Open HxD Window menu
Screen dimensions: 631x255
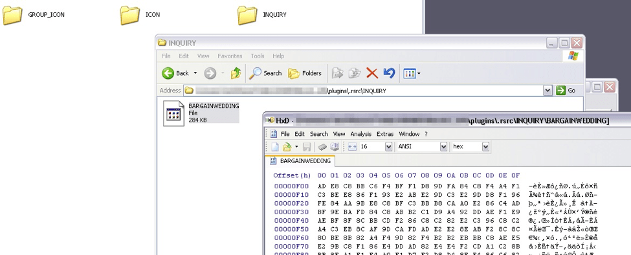tap(409, 134)
